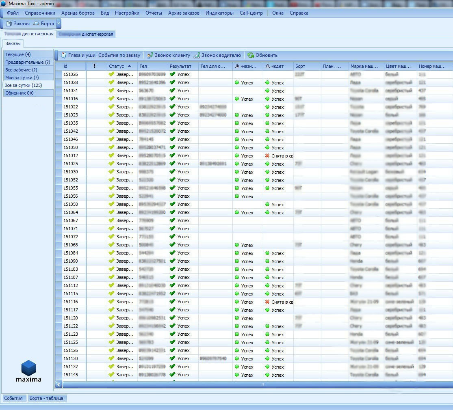Click green dot -ждет icon in row 151031

tap(267, 91)
